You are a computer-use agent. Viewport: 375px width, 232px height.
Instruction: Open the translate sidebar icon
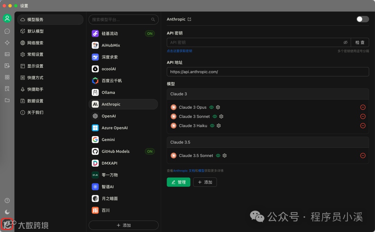pos(7,66)
